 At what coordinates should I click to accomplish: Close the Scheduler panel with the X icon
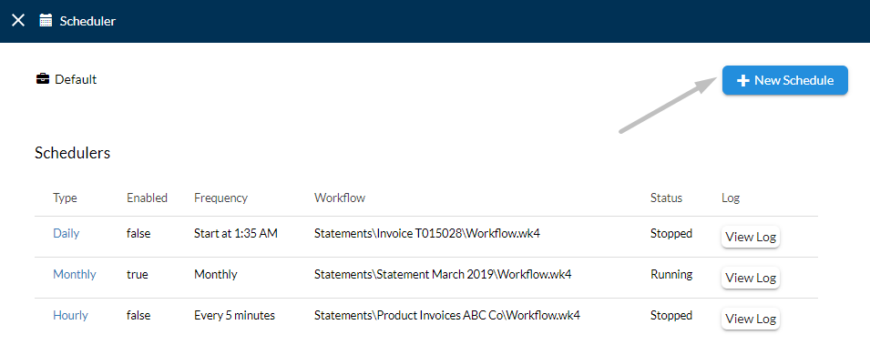point(18,21)
